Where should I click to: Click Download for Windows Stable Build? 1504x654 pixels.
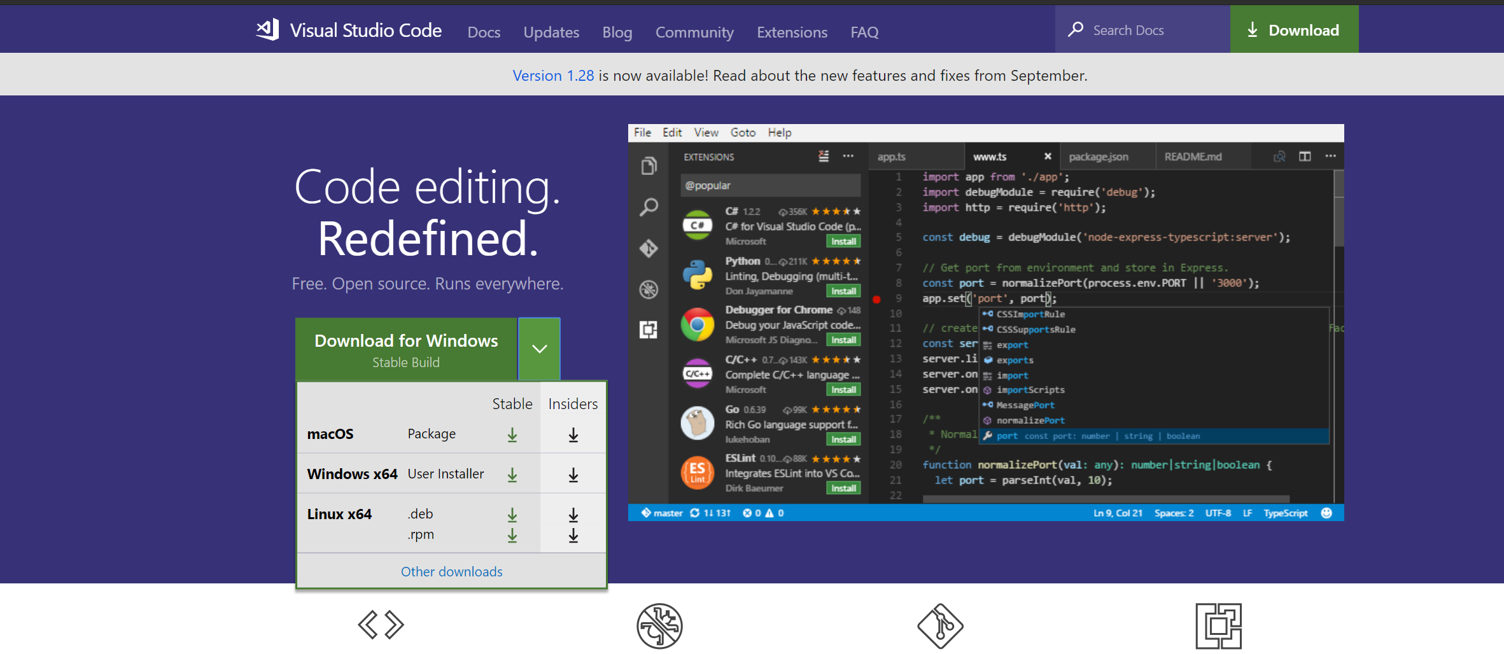pyautogui.click(x=406, y=349)
